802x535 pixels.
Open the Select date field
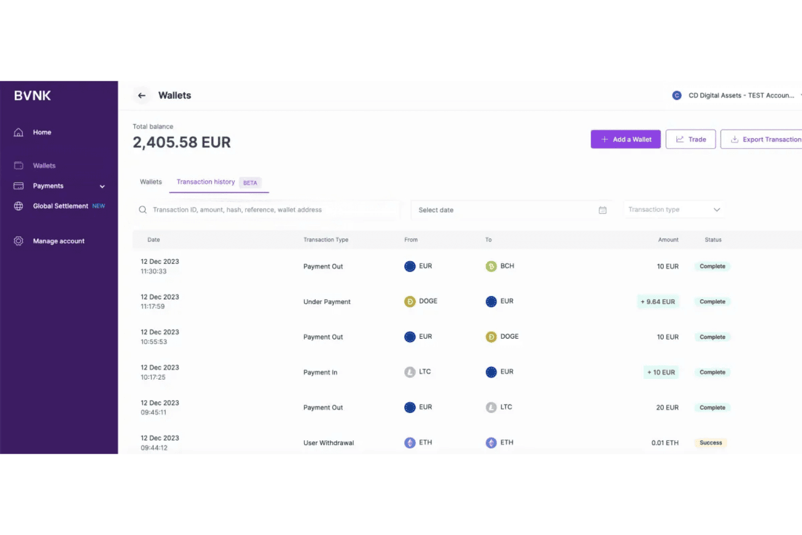click(x=512, y=210)
